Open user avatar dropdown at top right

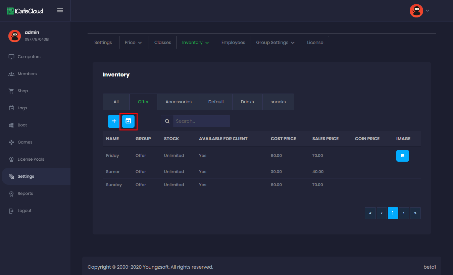pyautogui.click(x=419, y=11)
